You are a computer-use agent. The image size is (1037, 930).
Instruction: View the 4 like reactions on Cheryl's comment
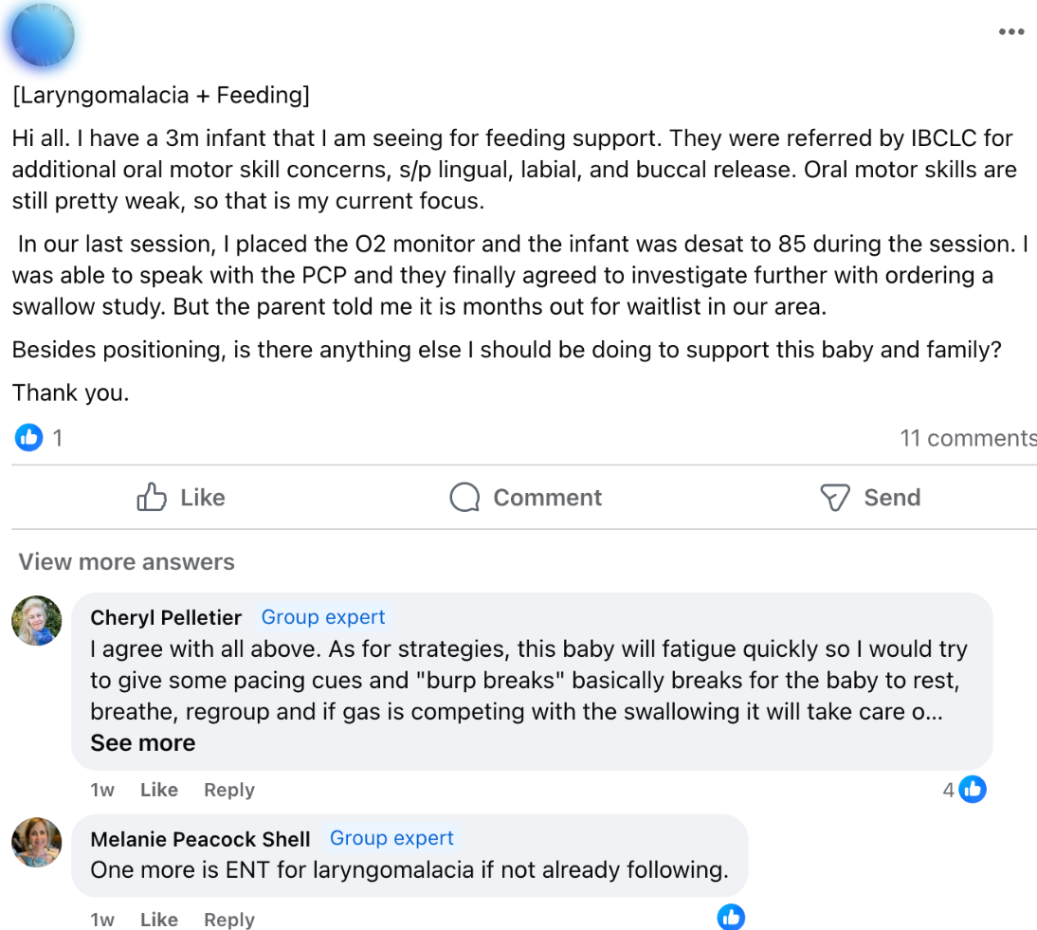tap(965, 789)
